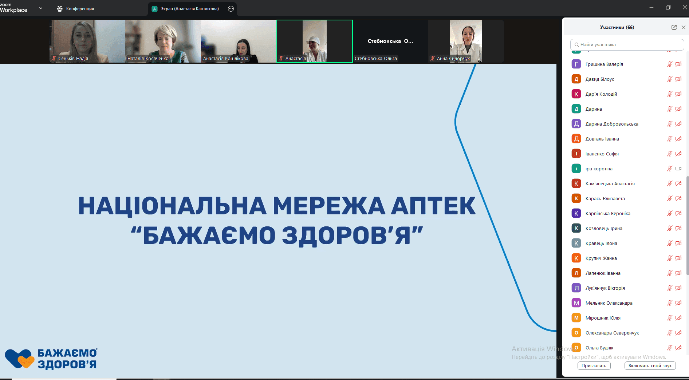Click active camera icon for іра коротіна
This screenshot has width=689, height=380.
point(678,169)
